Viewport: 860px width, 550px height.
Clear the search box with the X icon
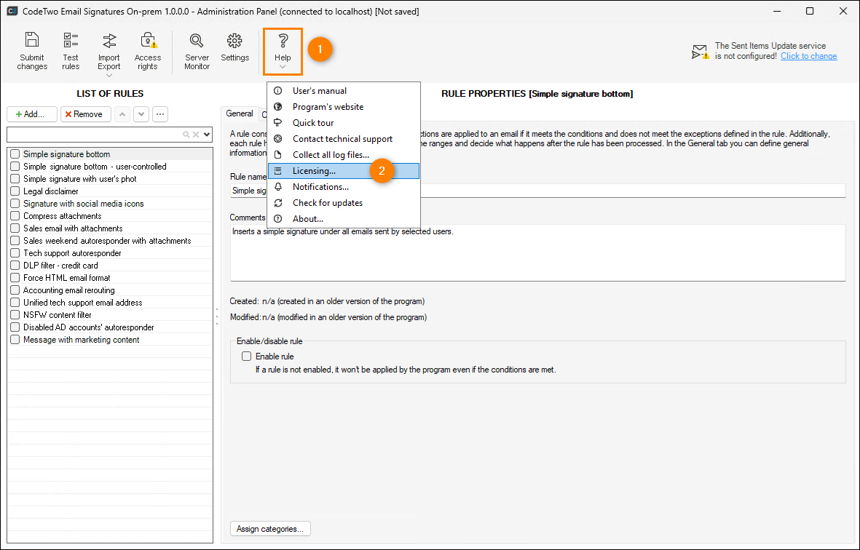click(194, 135)
